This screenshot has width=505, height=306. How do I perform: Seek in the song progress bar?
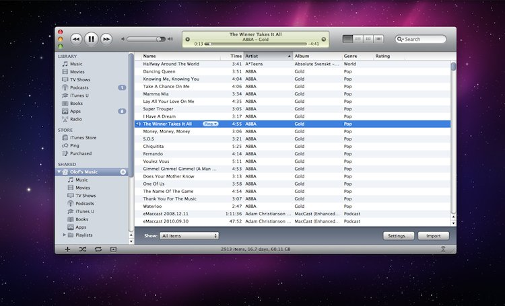[256, 44]
